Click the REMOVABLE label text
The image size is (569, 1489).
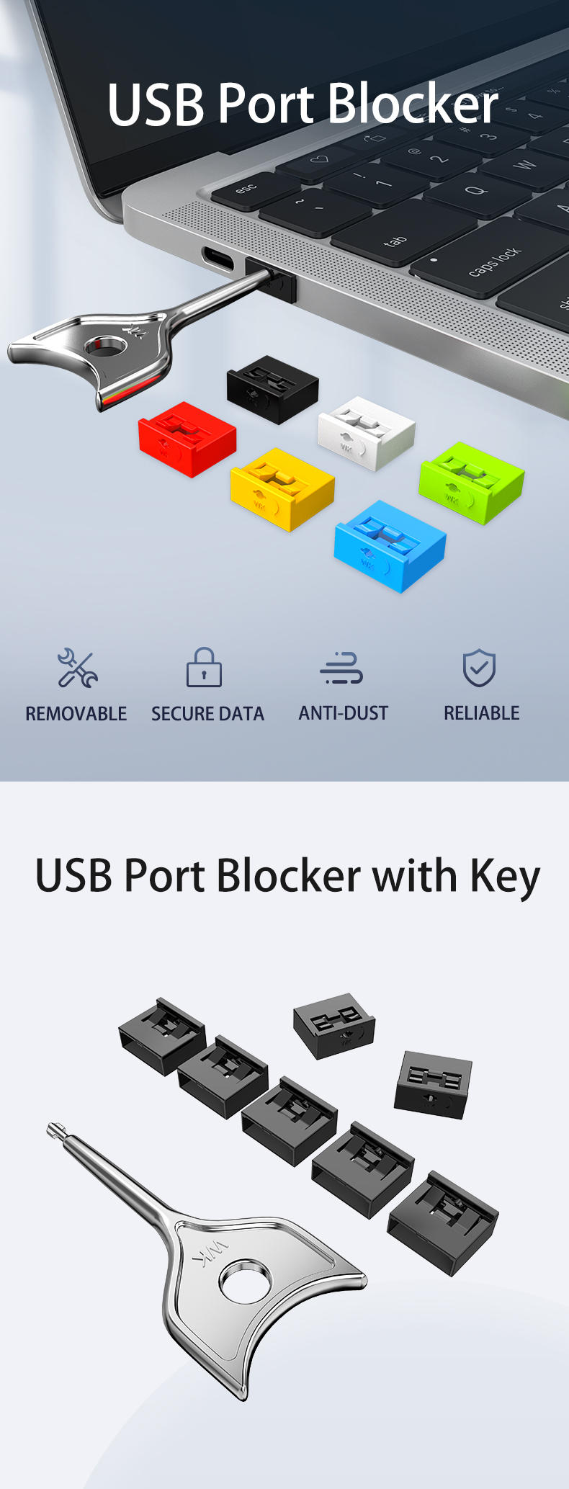click(76, 714)
